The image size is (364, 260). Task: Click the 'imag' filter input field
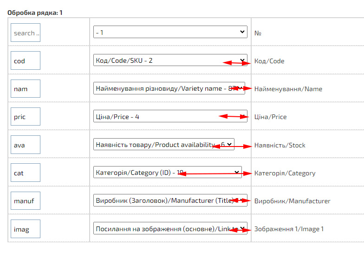[x=26, y=229]
